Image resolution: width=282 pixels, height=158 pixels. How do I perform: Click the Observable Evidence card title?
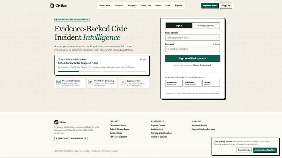(71, 81)
